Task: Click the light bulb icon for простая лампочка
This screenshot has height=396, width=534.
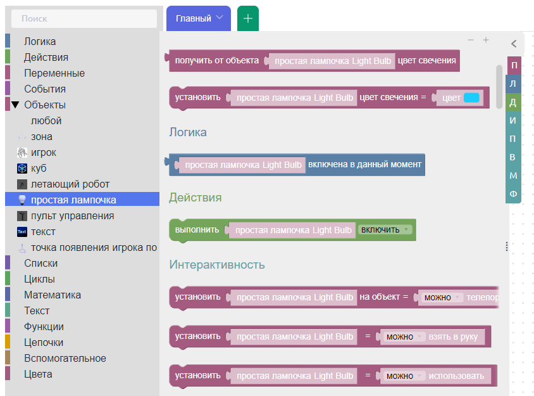Action: (x=22, y=200)
